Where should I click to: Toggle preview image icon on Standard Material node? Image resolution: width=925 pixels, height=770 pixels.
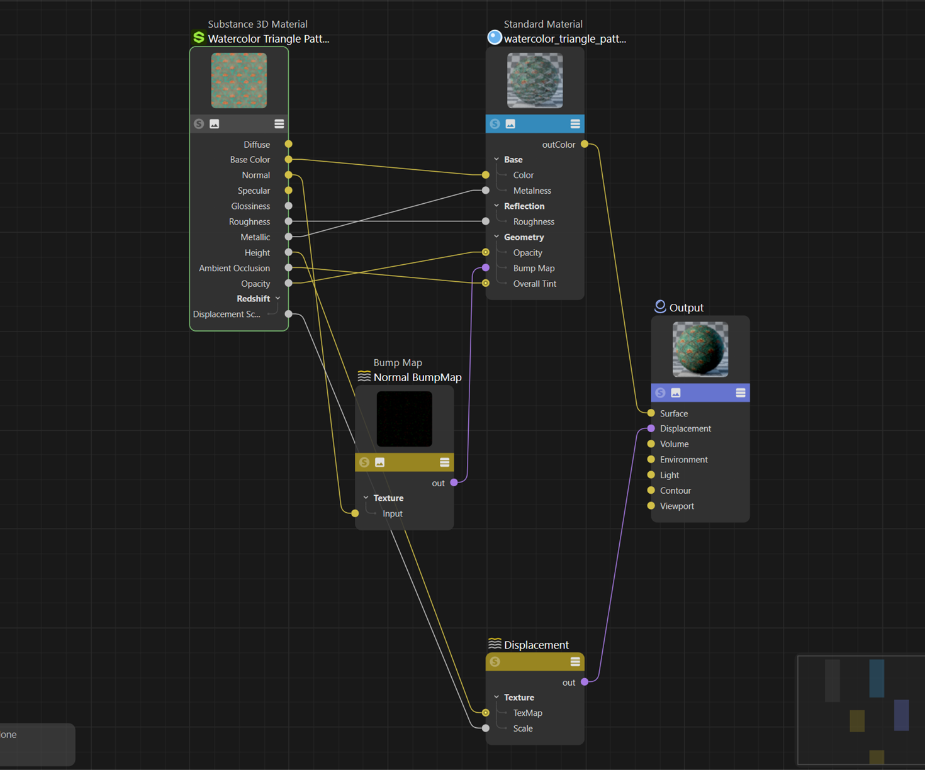pos(510,124)
